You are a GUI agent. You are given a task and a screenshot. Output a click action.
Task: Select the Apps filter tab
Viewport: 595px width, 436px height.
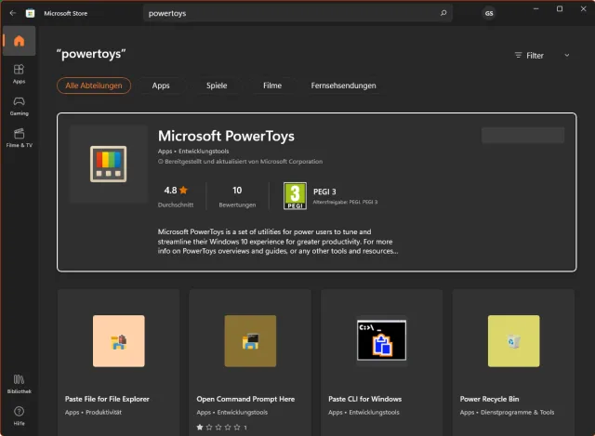click(x=161, y=86)
